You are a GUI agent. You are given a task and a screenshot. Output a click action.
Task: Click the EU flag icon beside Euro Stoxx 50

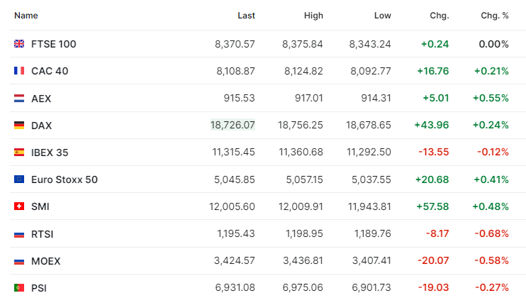point(19,180)
